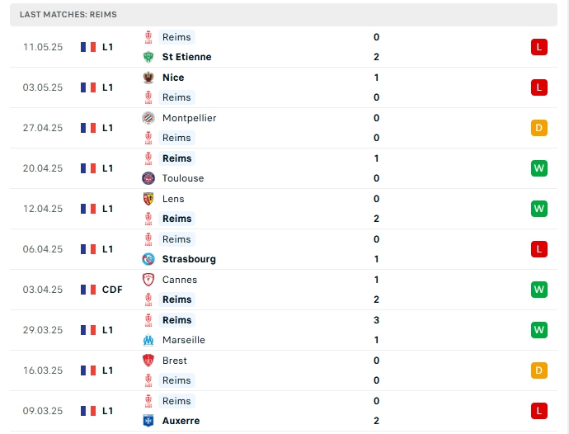Click the Auxerre club crest
Screen dimensions: 569x434
148,421
